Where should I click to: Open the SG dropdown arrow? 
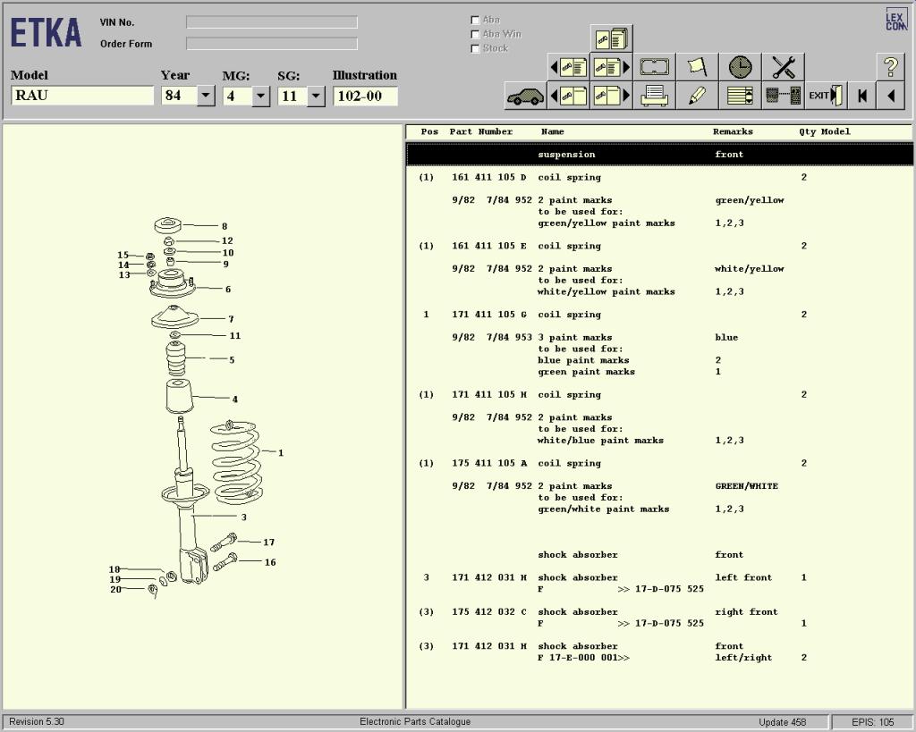[x=315, y=96]
